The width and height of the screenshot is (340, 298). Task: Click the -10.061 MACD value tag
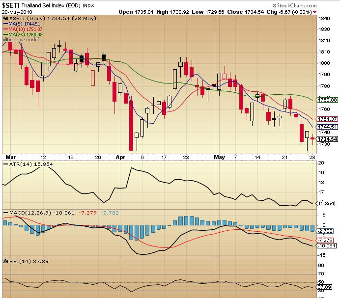(326, 246)
